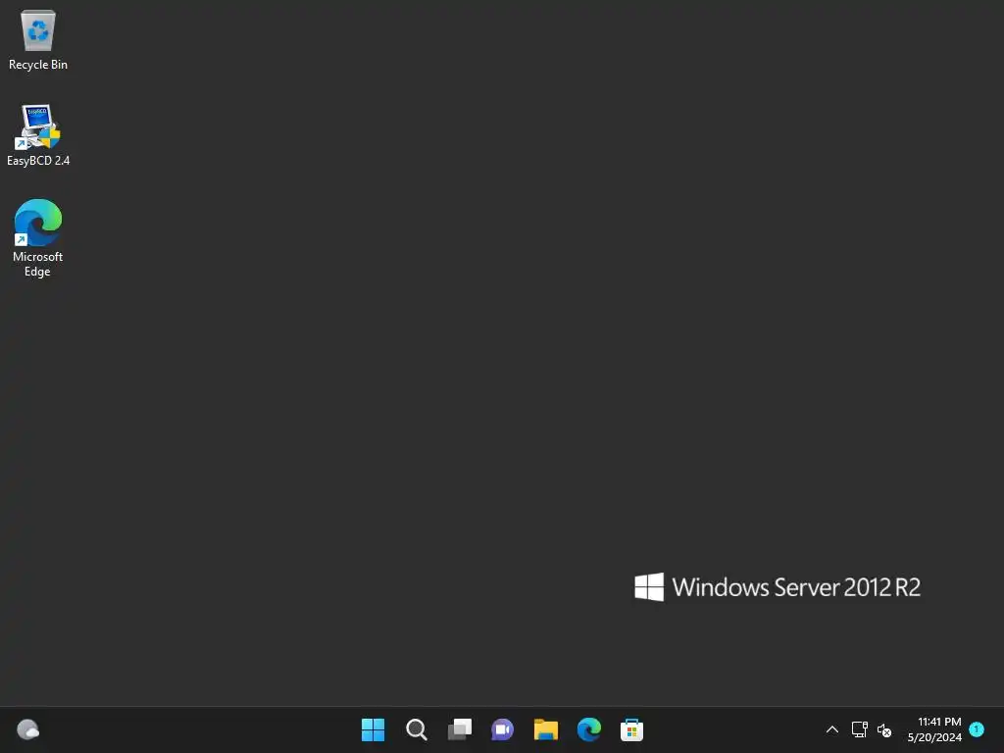
Task: Select the EasyBCD 2.4 shortcut icon
Action: [38, 135]
